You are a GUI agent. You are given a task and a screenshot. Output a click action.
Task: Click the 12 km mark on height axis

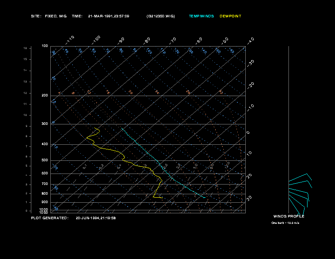(25, 93)
